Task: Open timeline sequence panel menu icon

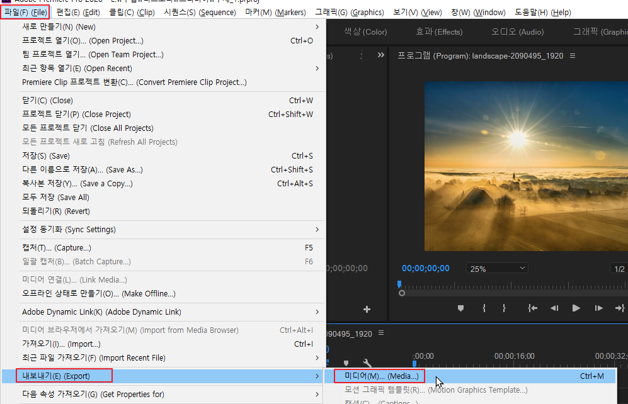Action: point(381,333)
